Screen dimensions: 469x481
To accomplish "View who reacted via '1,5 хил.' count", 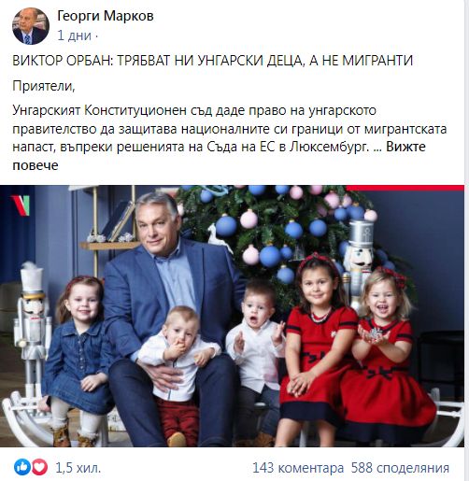I will tap(78, 468).
